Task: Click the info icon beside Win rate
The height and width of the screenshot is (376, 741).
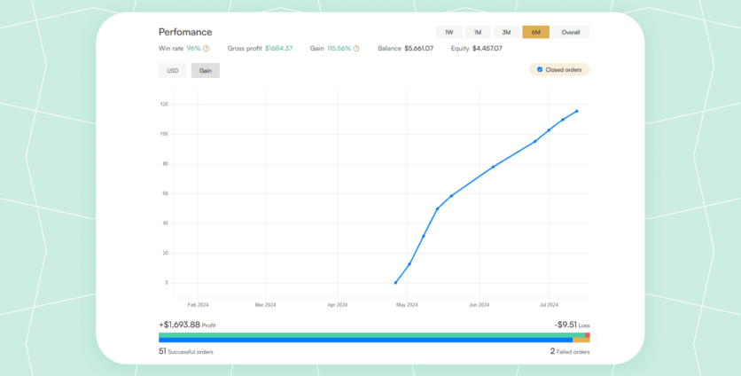Action: [x=207, y=49]
